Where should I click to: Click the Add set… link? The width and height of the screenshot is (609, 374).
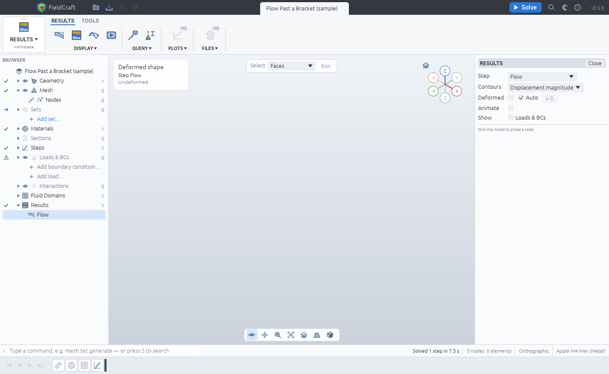click(49, 119)
